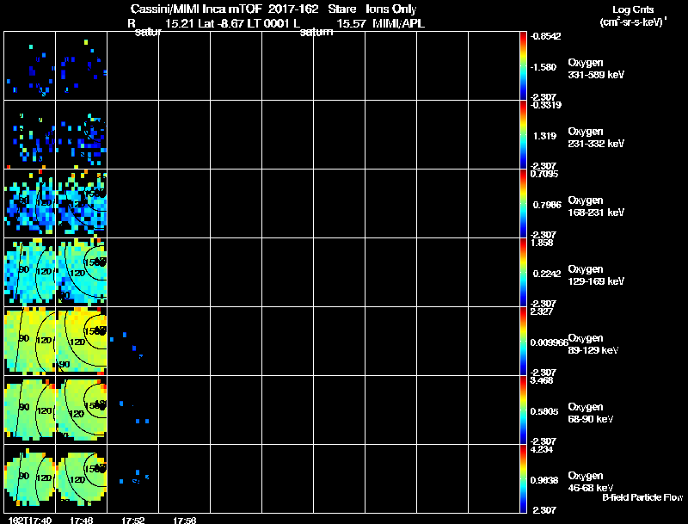
Task: Open the Oxygen 231-332 keV image at 17:46
Action: (x=81, y=135)
